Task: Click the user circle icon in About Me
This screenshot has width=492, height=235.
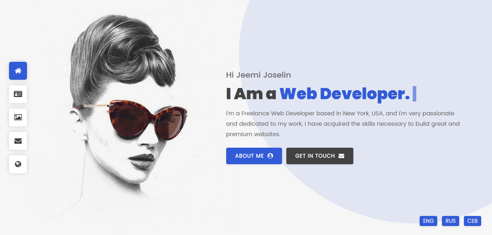Action: coord(270,156)
